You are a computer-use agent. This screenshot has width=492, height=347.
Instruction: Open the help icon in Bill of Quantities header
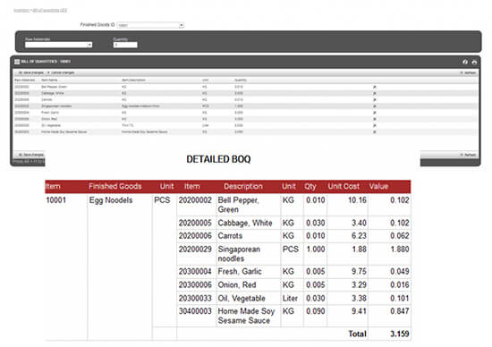point(465,62)
